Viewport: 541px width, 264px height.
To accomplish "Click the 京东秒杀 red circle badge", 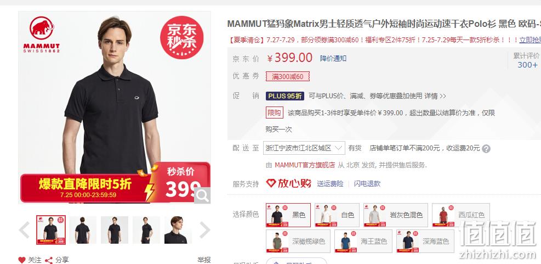I will 182,37.
